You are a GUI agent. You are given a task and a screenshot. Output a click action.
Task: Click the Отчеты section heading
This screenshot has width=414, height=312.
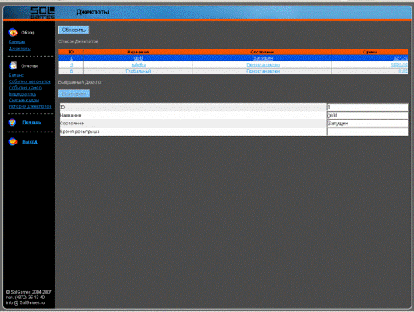coord(30,65)
